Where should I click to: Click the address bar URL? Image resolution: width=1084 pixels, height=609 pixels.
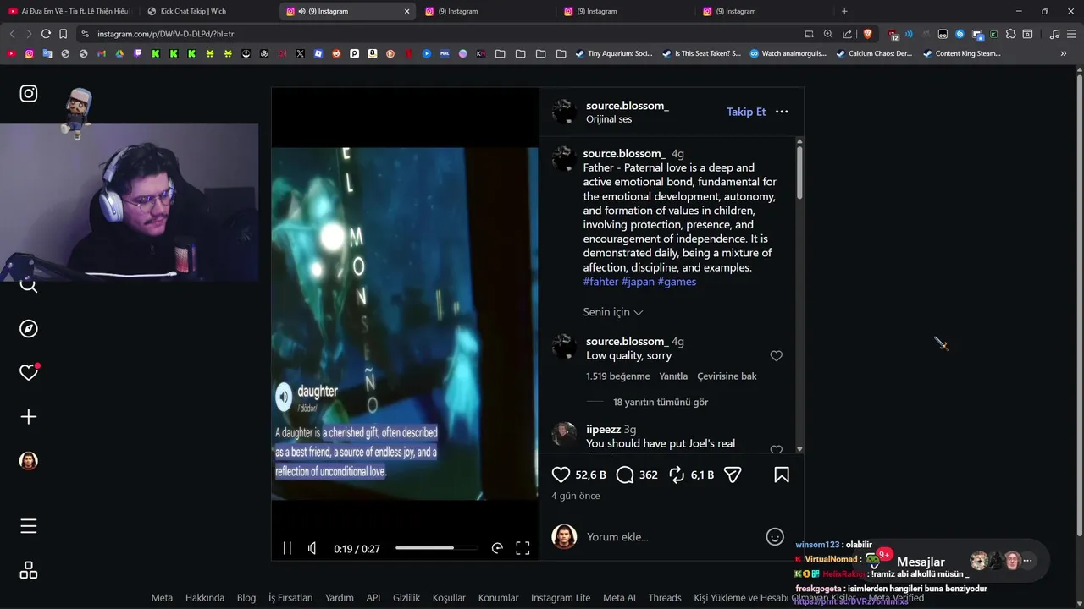click(x=165, y=34)
